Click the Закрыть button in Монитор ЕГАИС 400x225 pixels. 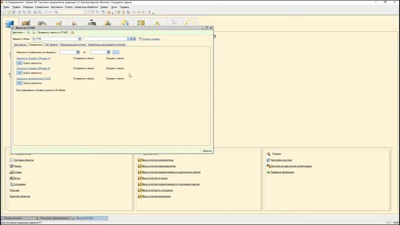[207, 151]
